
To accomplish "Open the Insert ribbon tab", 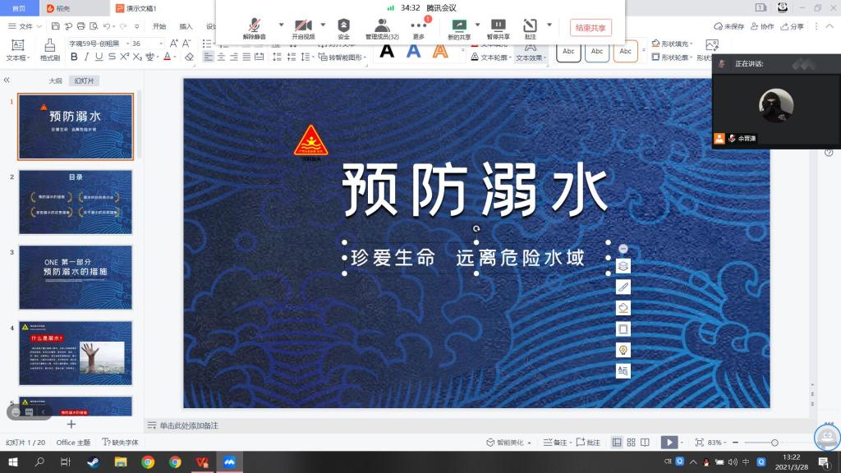I will tap(186, 26).
